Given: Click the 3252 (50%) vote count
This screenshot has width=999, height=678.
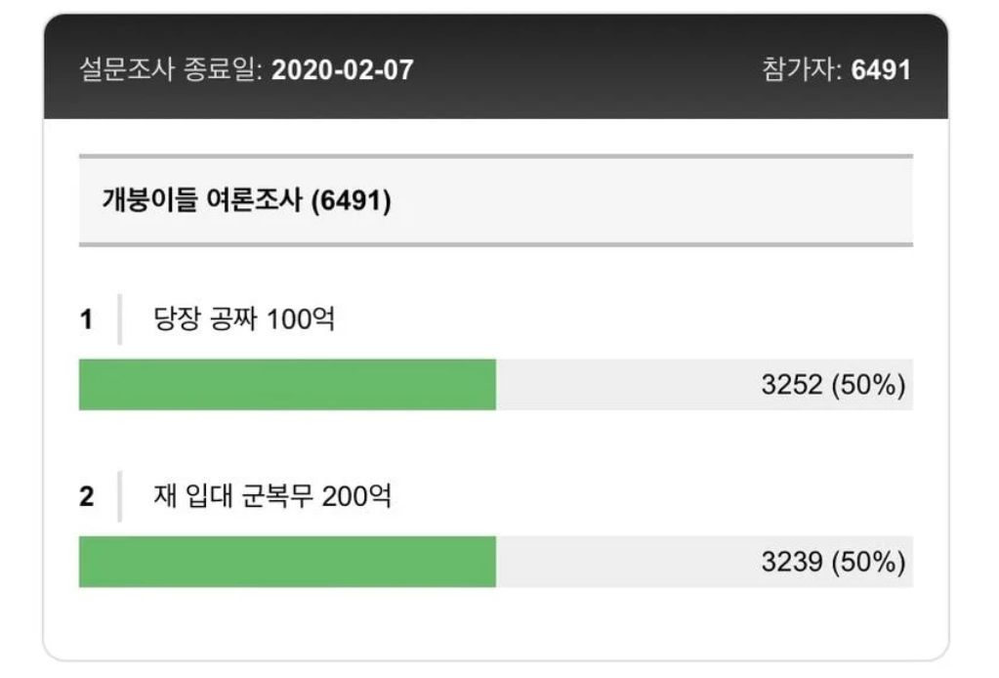Looking at the screenshot, I should coord(833,385).
